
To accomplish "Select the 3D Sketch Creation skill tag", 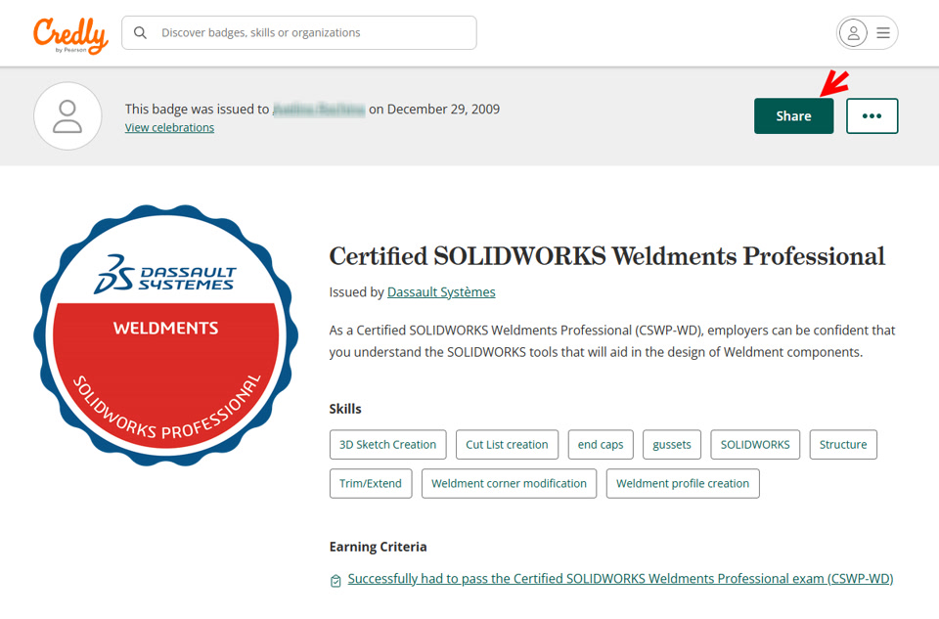I will pos(387,444).
